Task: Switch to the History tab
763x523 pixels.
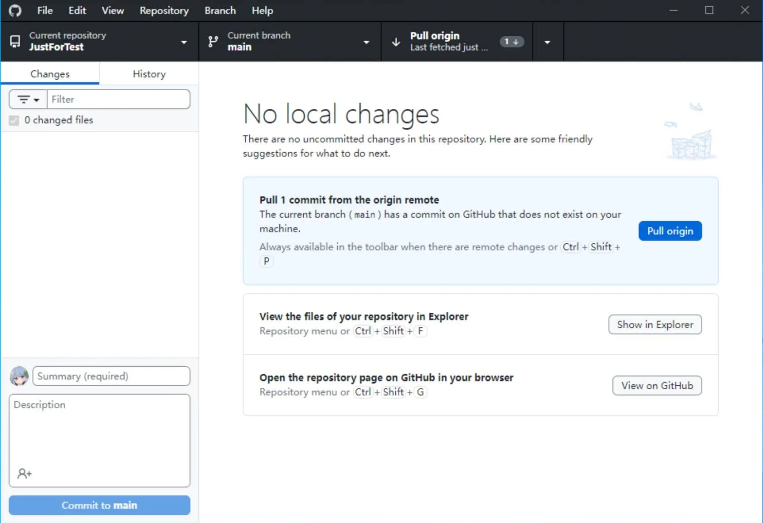Action: (149, 74)
